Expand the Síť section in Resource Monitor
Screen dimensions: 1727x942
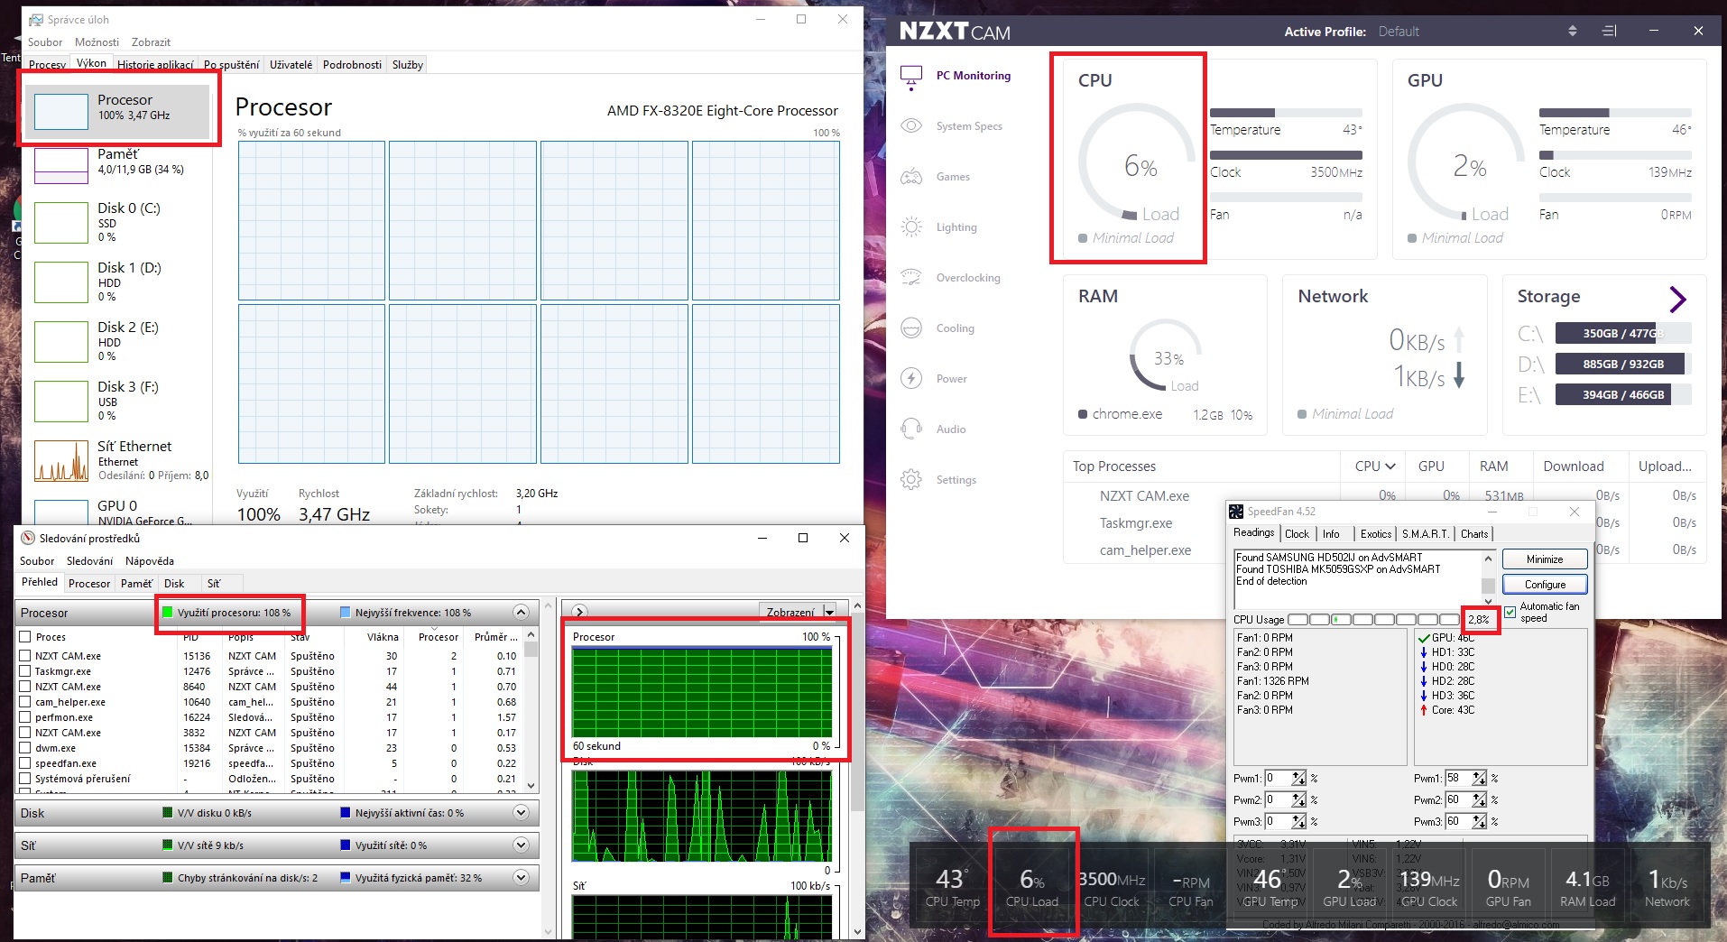pos(521,845)
